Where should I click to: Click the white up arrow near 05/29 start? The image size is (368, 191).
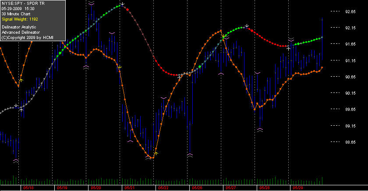[288, 49]
